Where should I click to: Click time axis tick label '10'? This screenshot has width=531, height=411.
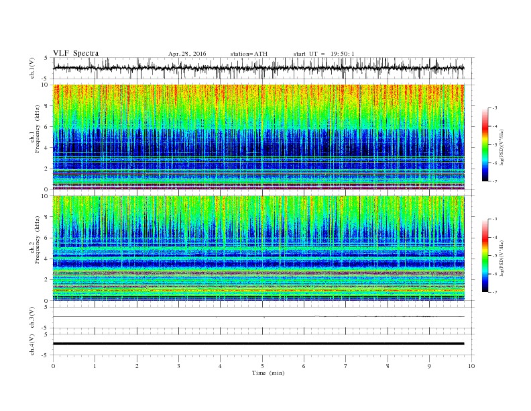[471, 366]
